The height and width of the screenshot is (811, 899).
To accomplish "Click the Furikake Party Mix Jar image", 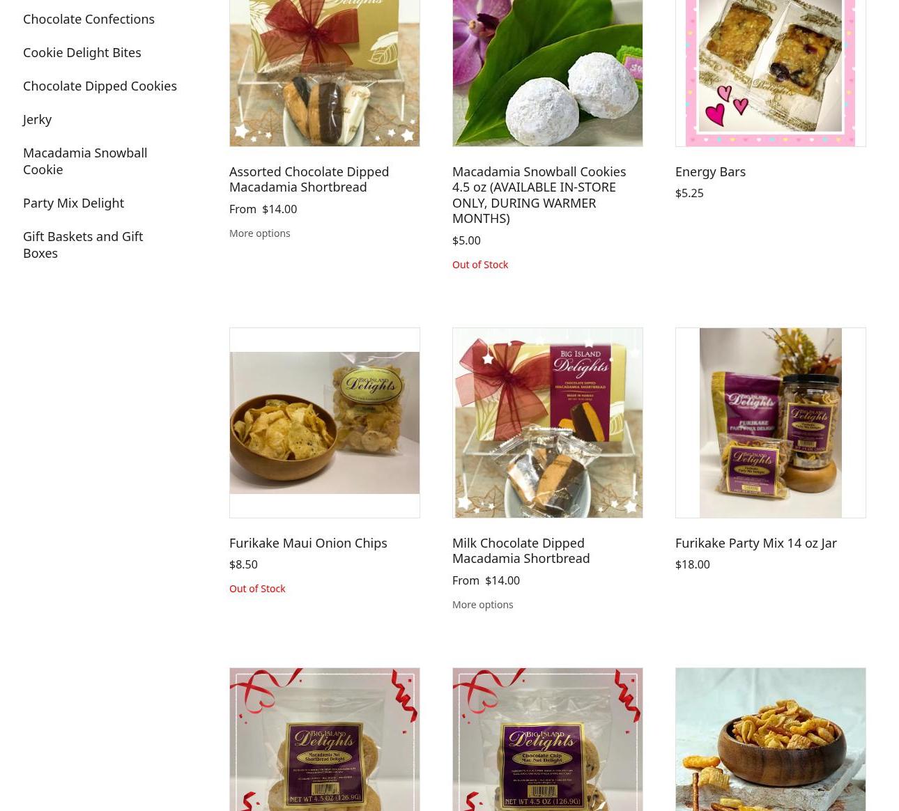I will click(x=770, y=423).
